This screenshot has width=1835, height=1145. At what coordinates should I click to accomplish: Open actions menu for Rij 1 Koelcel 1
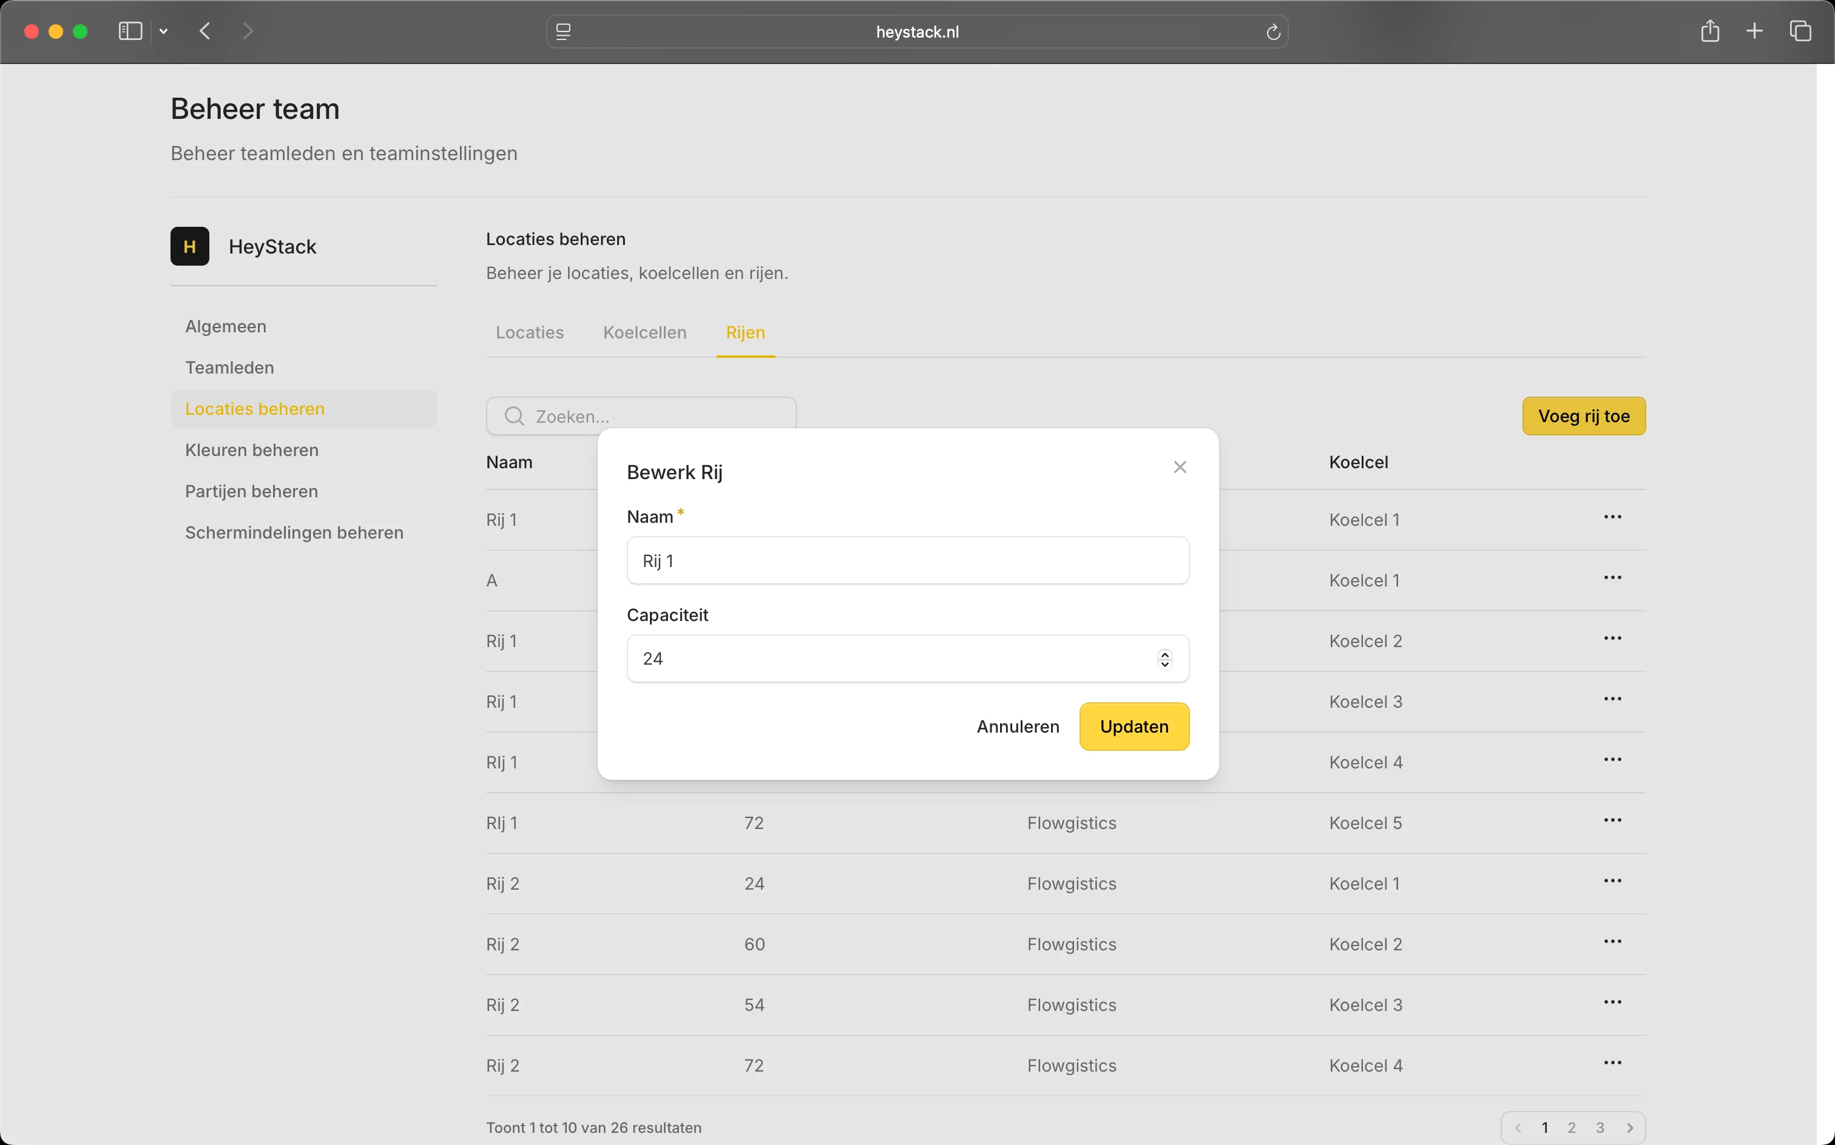(1612, 517)
